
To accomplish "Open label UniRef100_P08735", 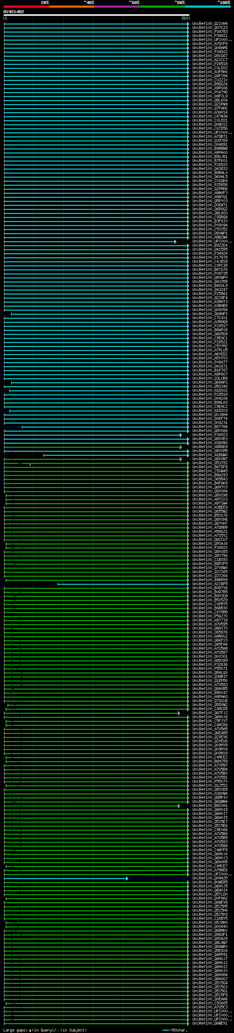I will [210, 273].
